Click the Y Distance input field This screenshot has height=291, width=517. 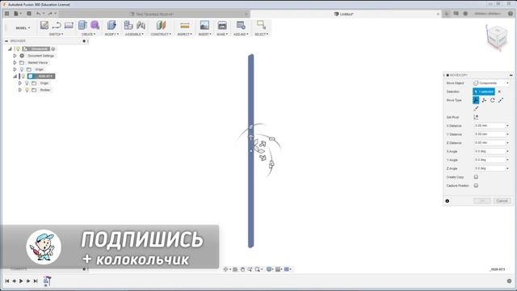(x=490, y=134)
